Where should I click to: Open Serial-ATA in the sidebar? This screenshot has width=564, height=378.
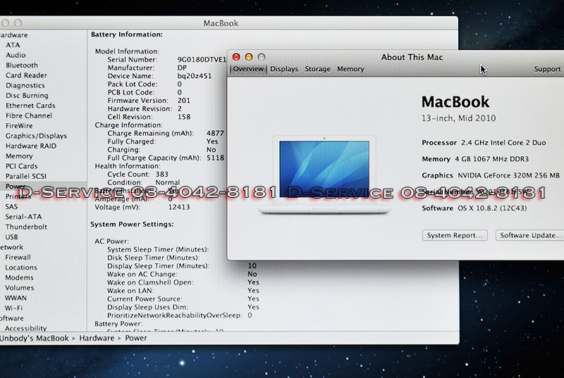coord(23,217)
